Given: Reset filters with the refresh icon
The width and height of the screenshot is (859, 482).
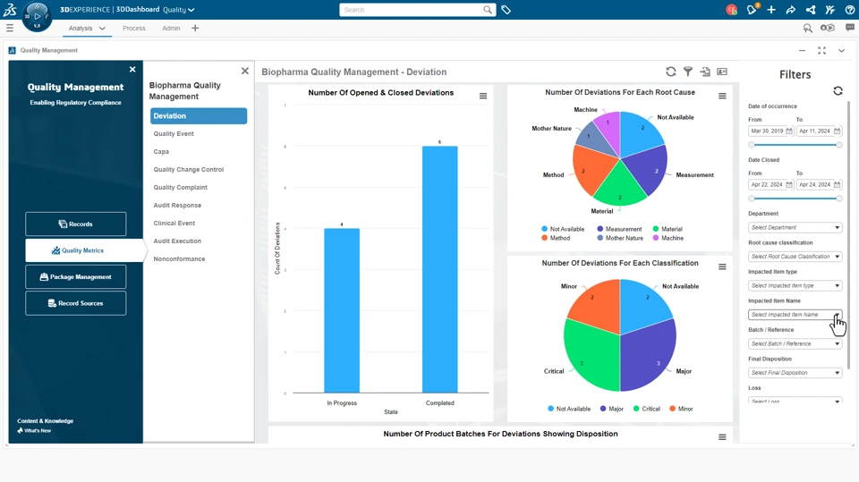Looking at the screenshot, I should coord(838,91).
